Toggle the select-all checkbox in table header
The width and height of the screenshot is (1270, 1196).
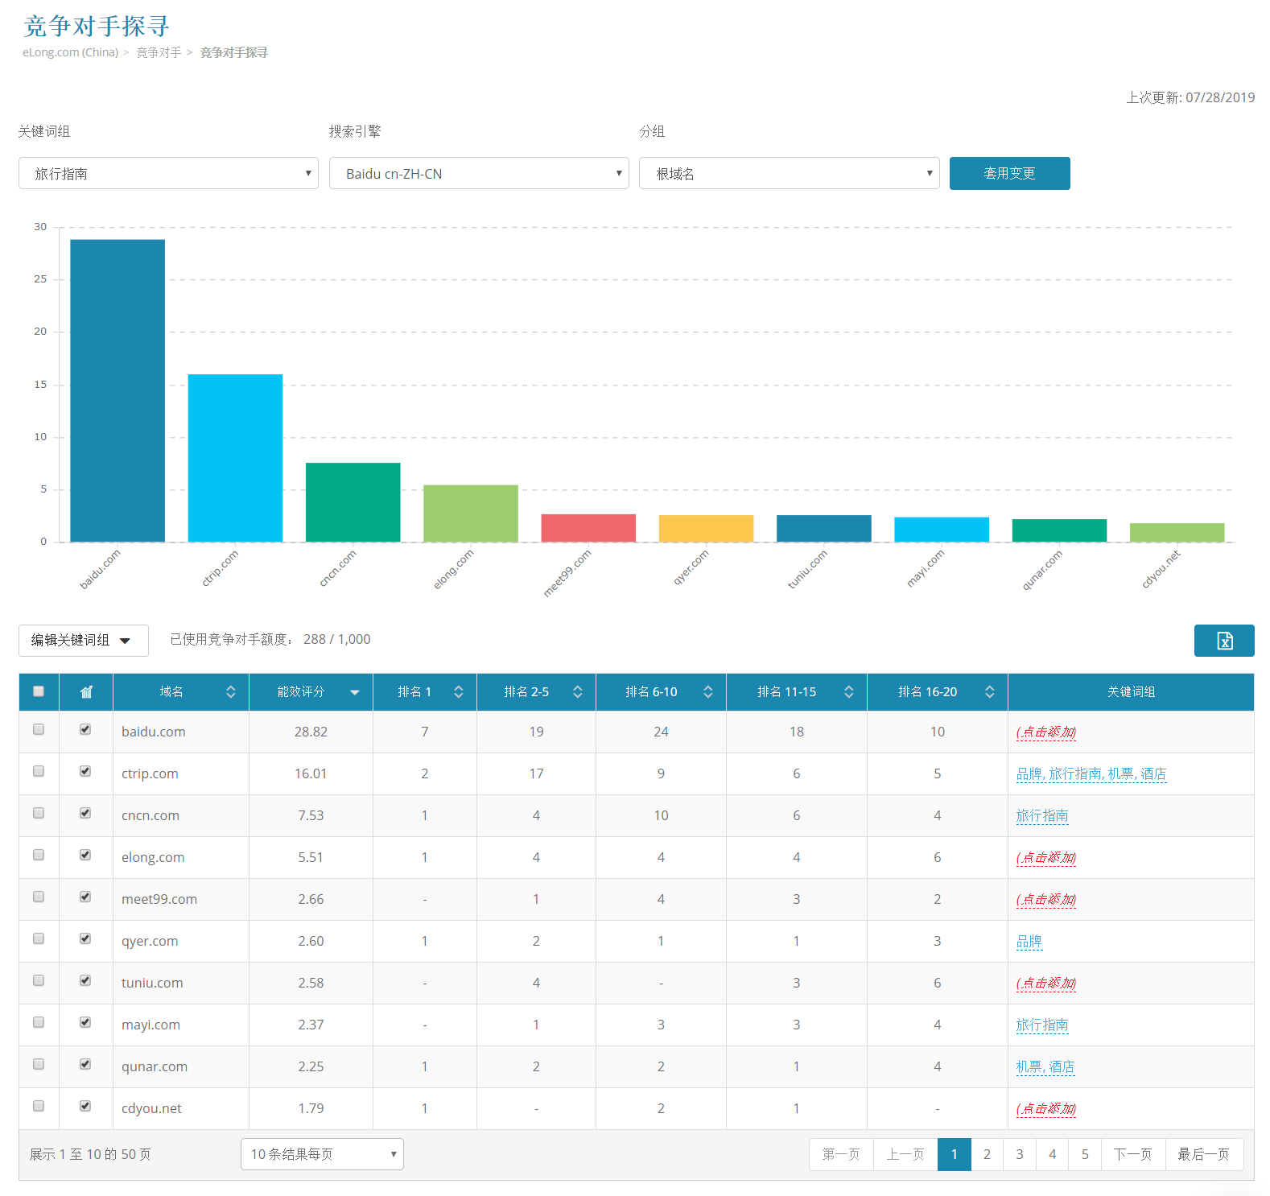click(x=39, y=691)
